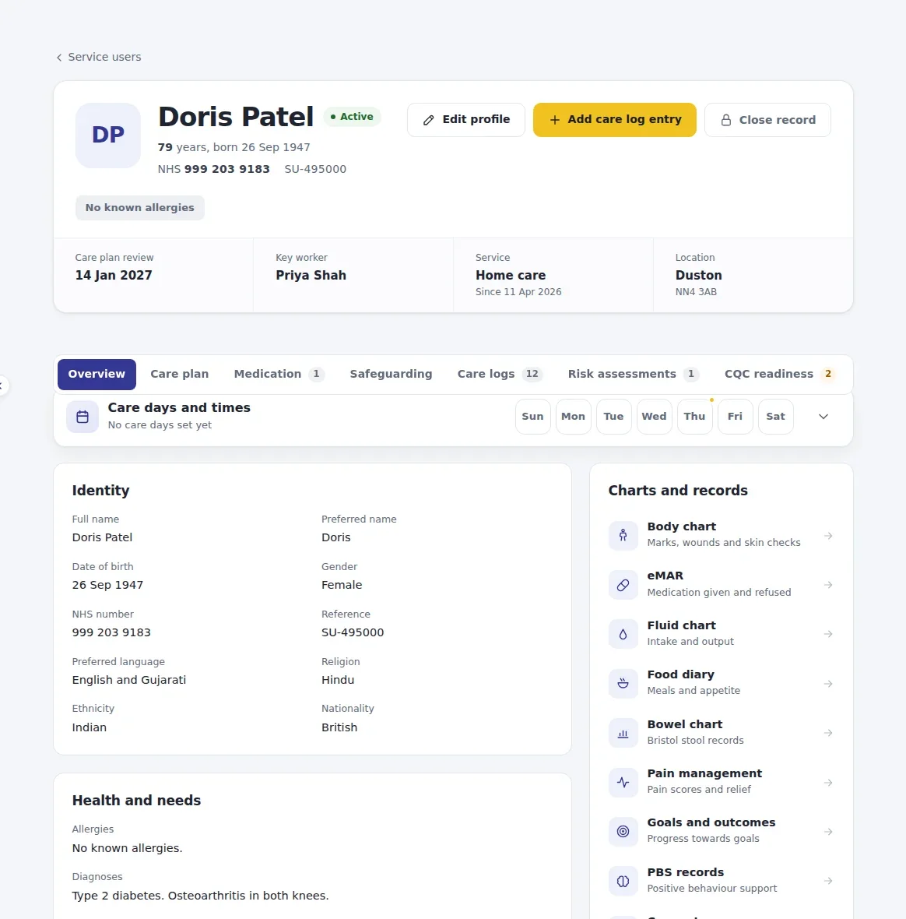Click the Active status badge
Image resolution: width=906 pixels, height=919 pixels.
click(x=352, y=117)
